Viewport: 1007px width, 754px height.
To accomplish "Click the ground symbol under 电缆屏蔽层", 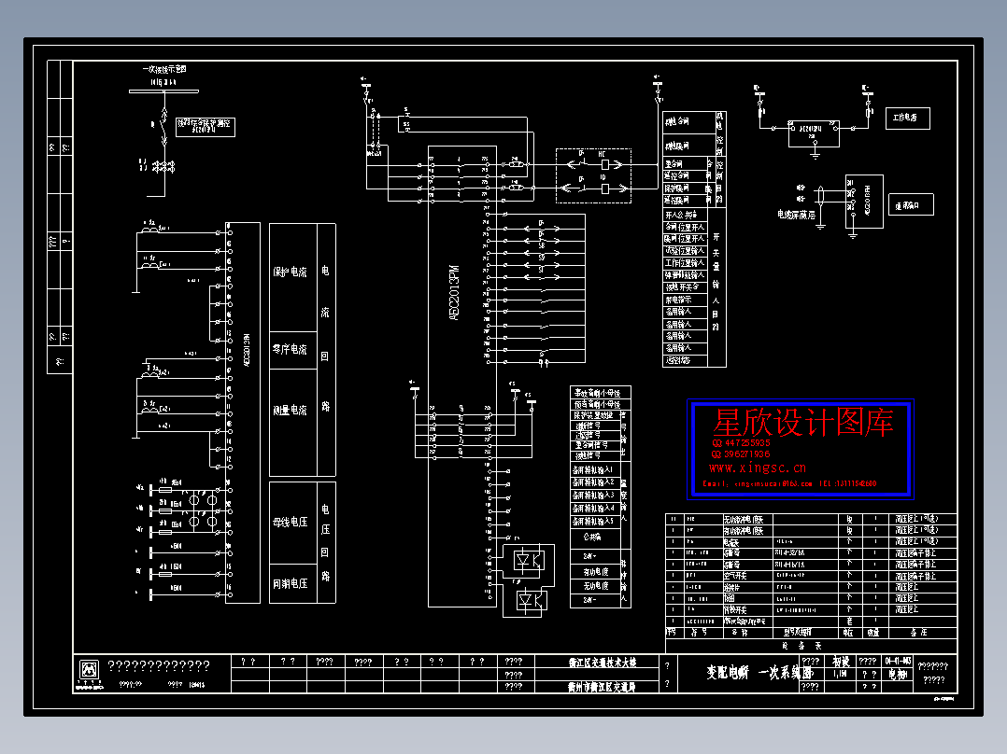I will [820, 225].
